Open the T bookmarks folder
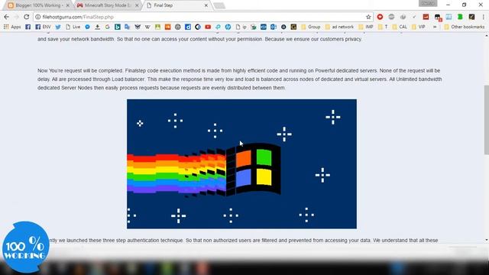The image size is (489, 275). point(383,27)
